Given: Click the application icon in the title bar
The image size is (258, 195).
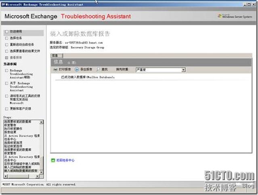Looking at the screenshot, I should click(3, 4).
